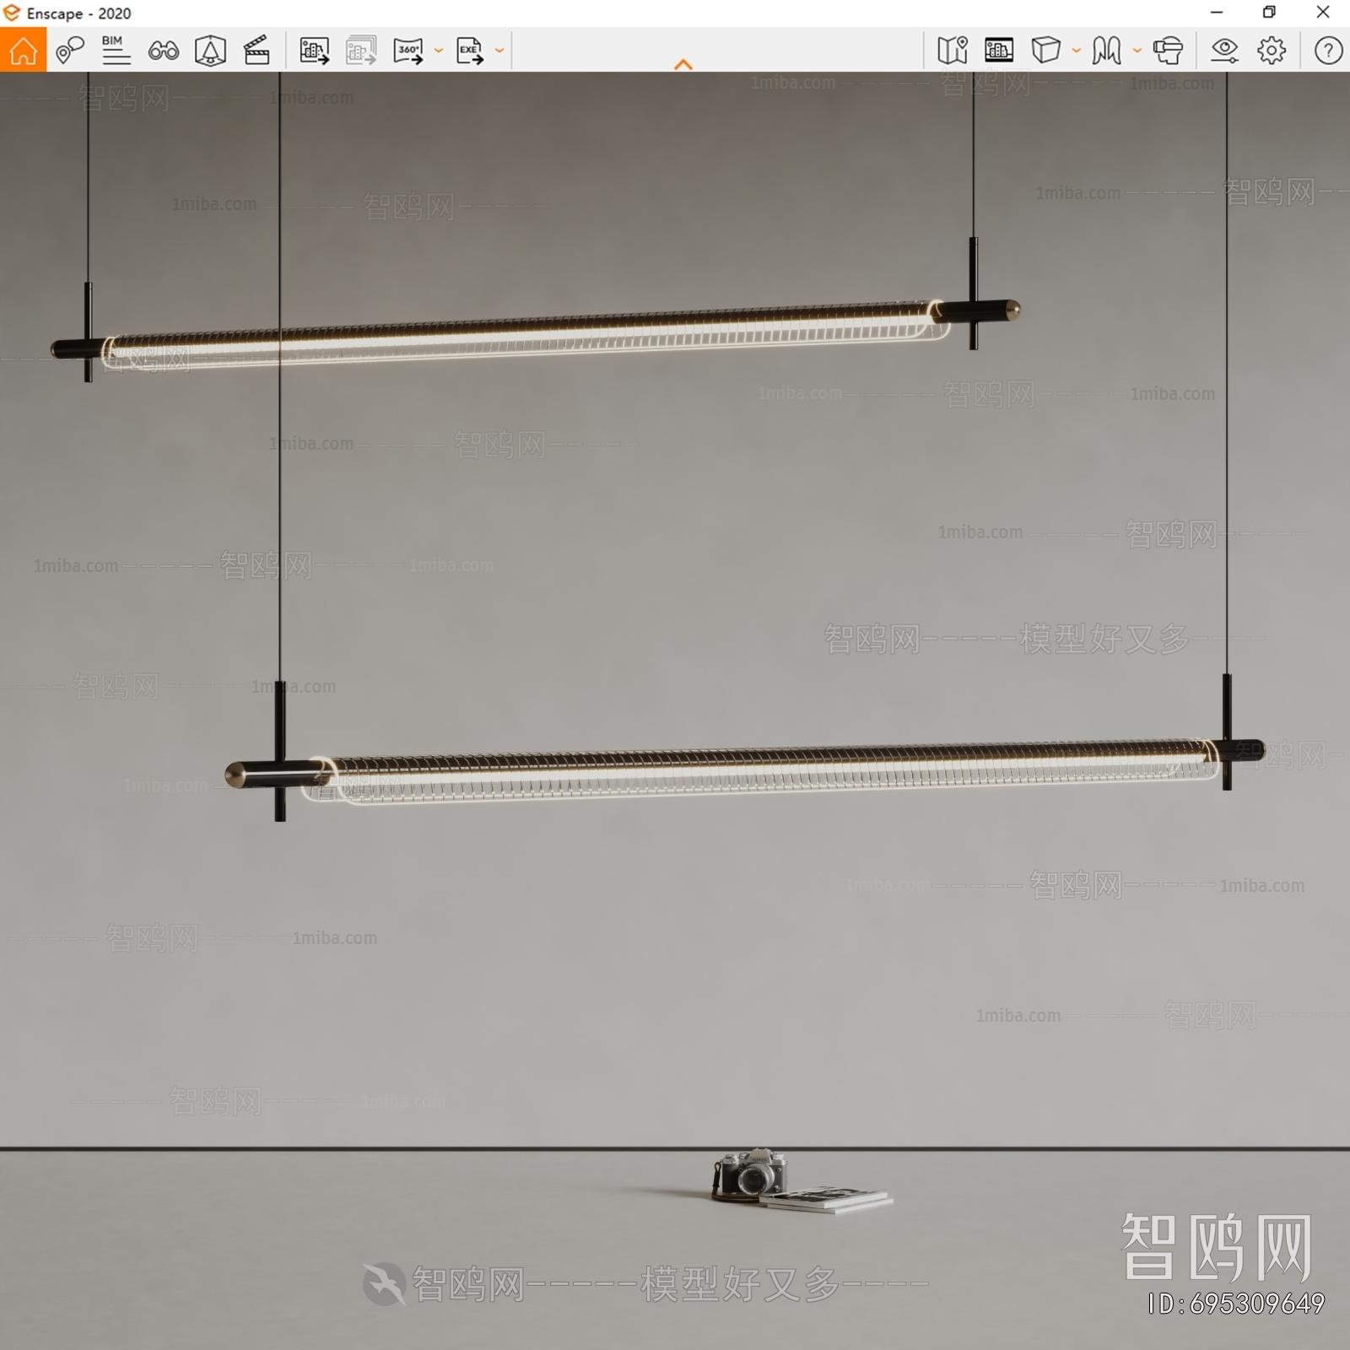Click the Enscape logo in title bar

12,13
